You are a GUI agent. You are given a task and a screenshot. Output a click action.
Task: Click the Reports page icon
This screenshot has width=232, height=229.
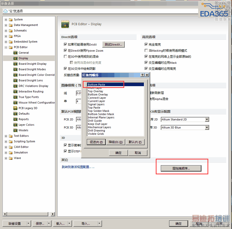[x=15, y=119]
